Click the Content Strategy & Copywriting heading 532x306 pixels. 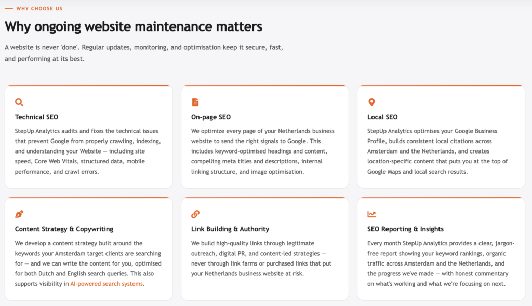coord(64,229)
